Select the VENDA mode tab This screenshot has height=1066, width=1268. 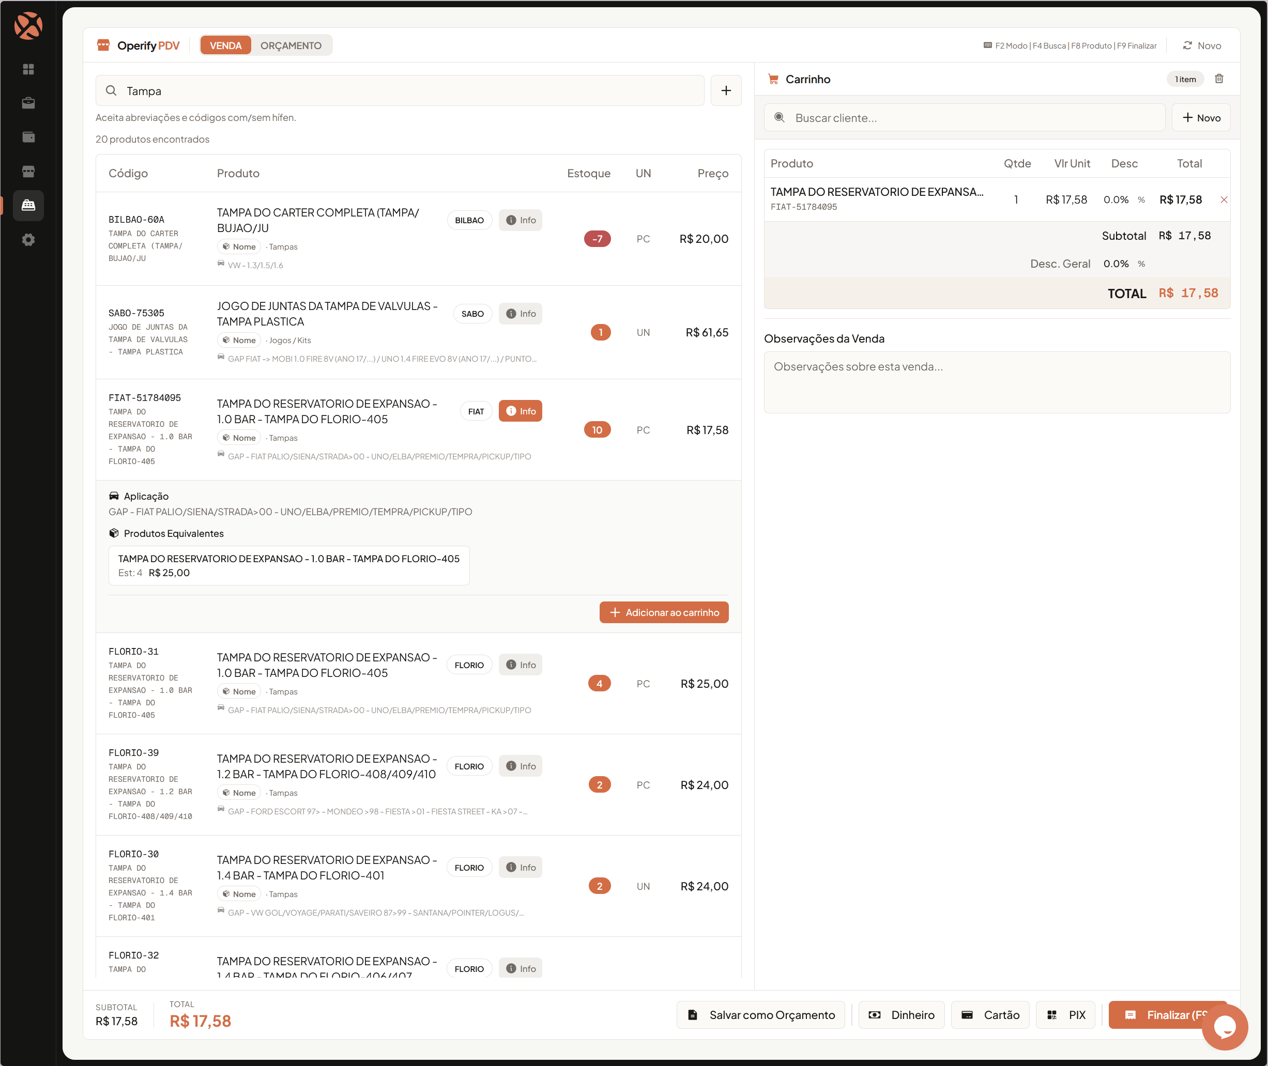coord(225,45)
